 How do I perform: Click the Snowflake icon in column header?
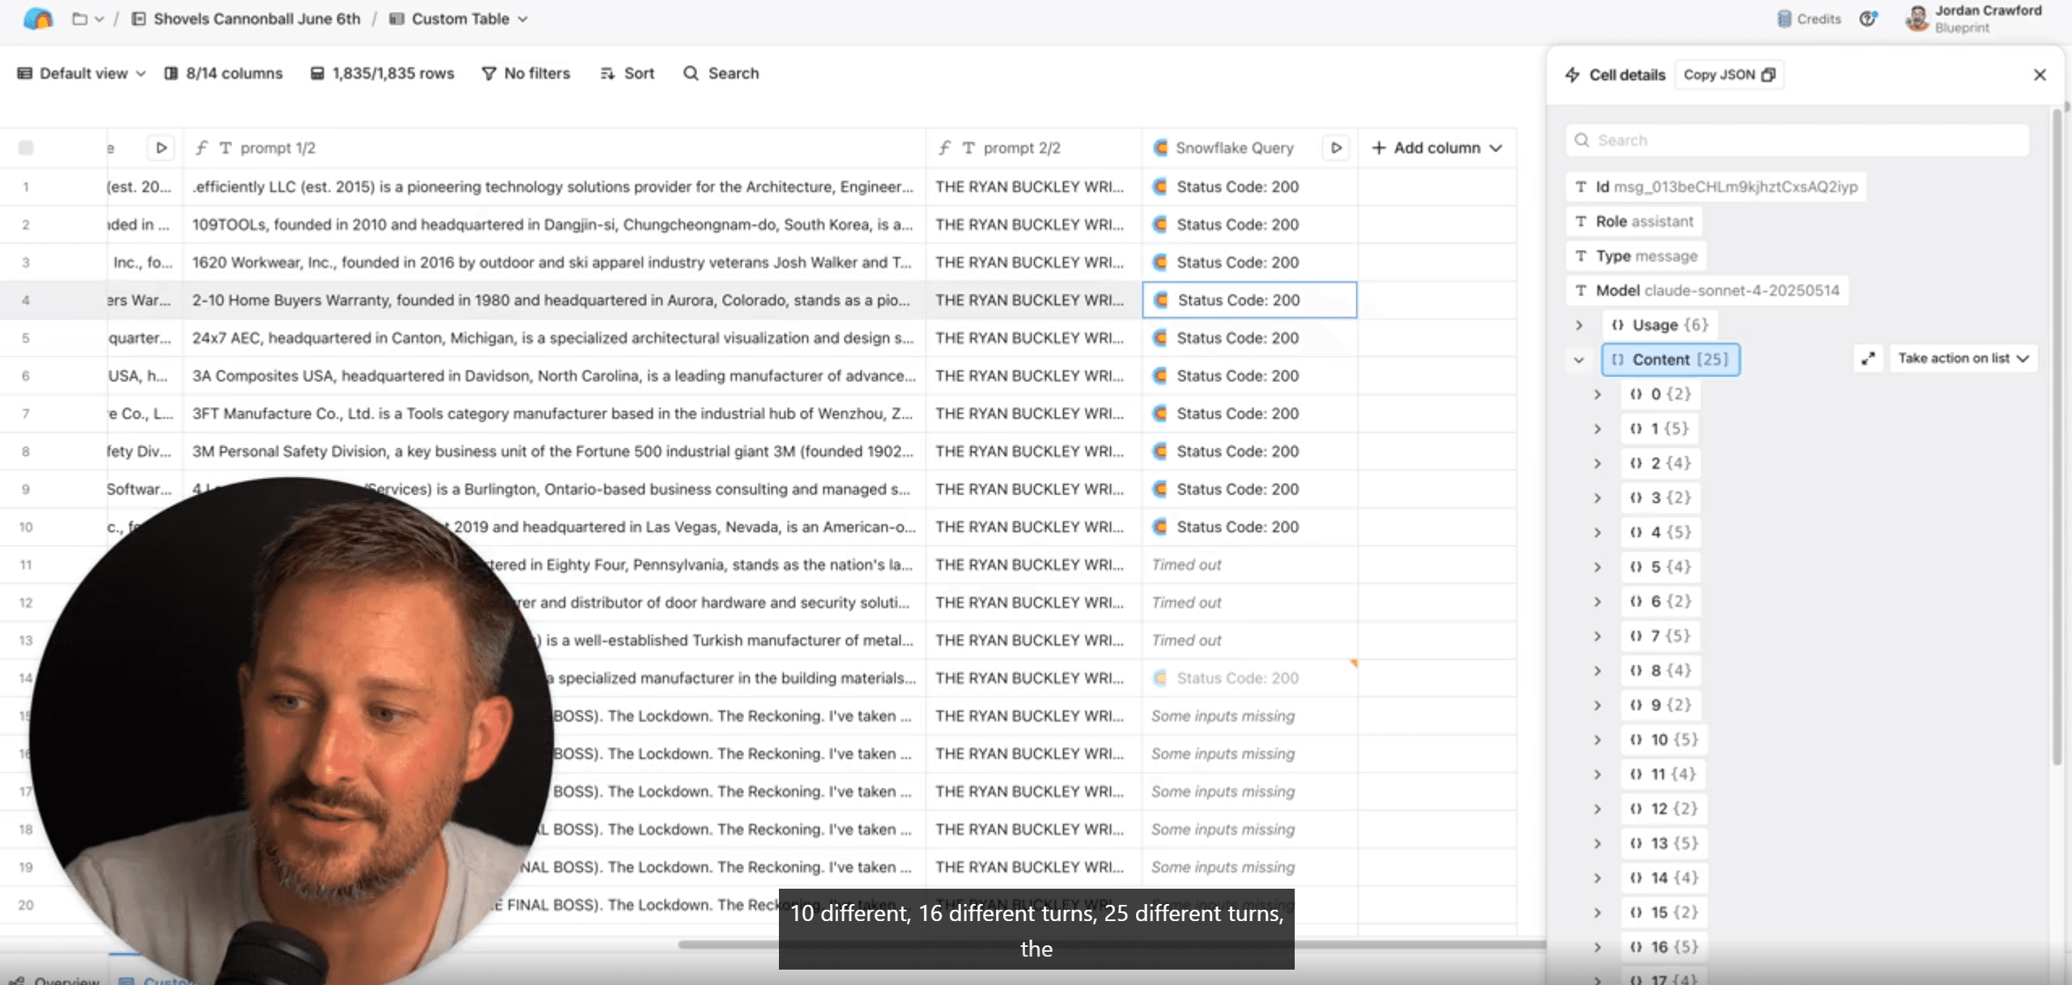[x=1160, y=148]
